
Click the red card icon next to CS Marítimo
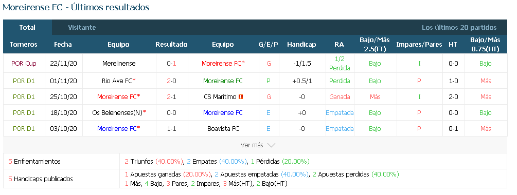(241, 96)
